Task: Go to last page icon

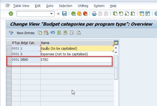Action: pos(133,14)
